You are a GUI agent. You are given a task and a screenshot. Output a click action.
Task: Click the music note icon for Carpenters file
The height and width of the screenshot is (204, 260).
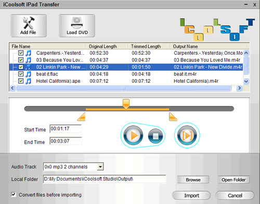coord(28,53)
